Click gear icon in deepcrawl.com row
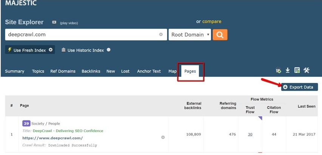Viewport: 322px width, 155px height. (x=163, y=137)
